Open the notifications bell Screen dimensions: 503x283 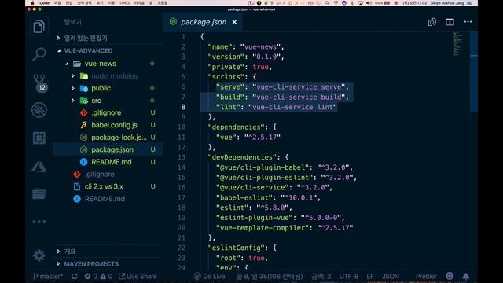click(x=466, y=276)
